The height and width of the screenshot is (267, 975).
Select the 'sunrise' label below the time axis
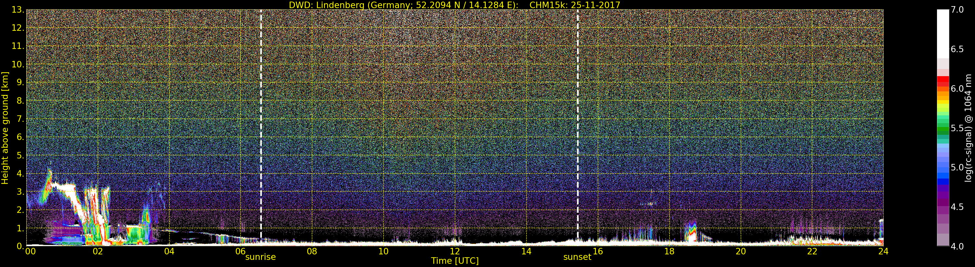click(261, 257)
